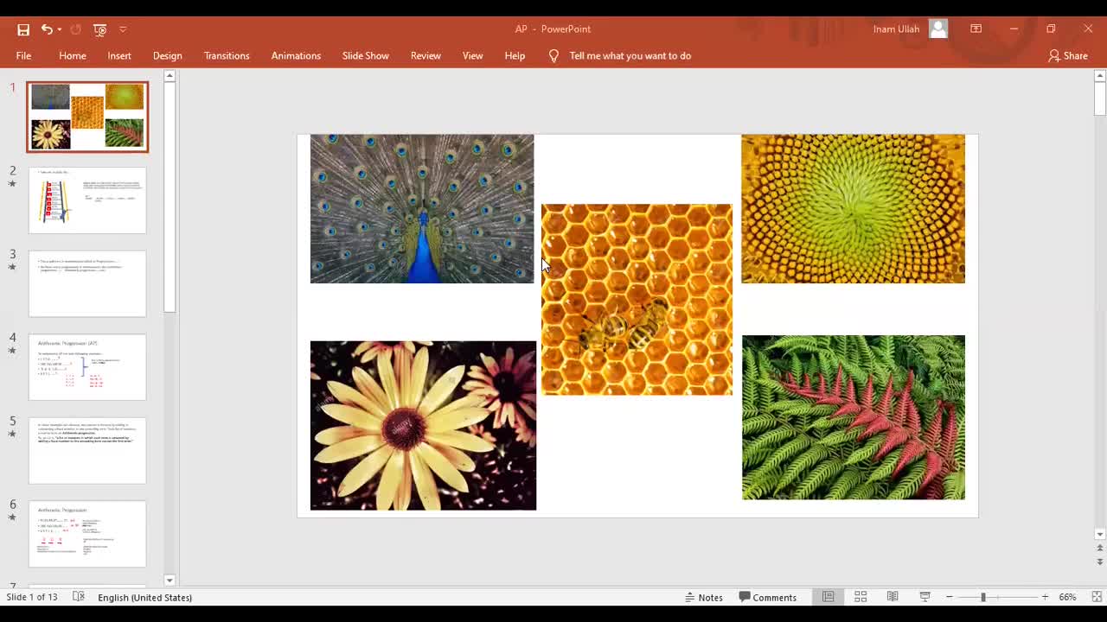1107x622 pixels.
Task: Click zoom out minus button
Action: (950, 597)
